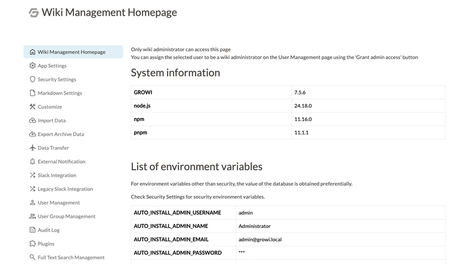Click the shuffle icon next to Legacy Slack Integration
The height and width of the screenshot is (264, 469).
point(32,189)
